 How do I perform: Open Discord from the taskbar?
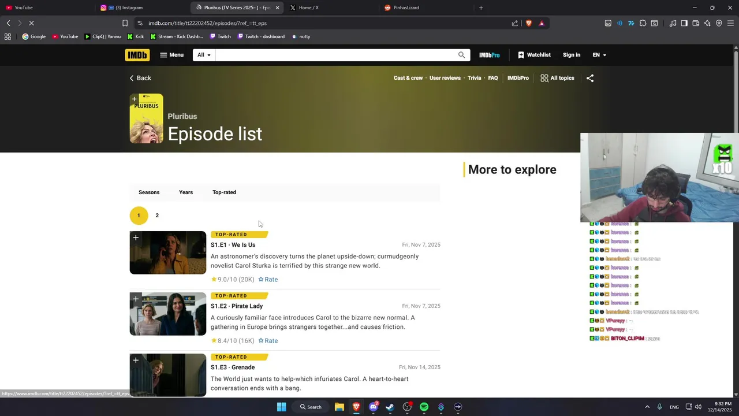point(373,407)
